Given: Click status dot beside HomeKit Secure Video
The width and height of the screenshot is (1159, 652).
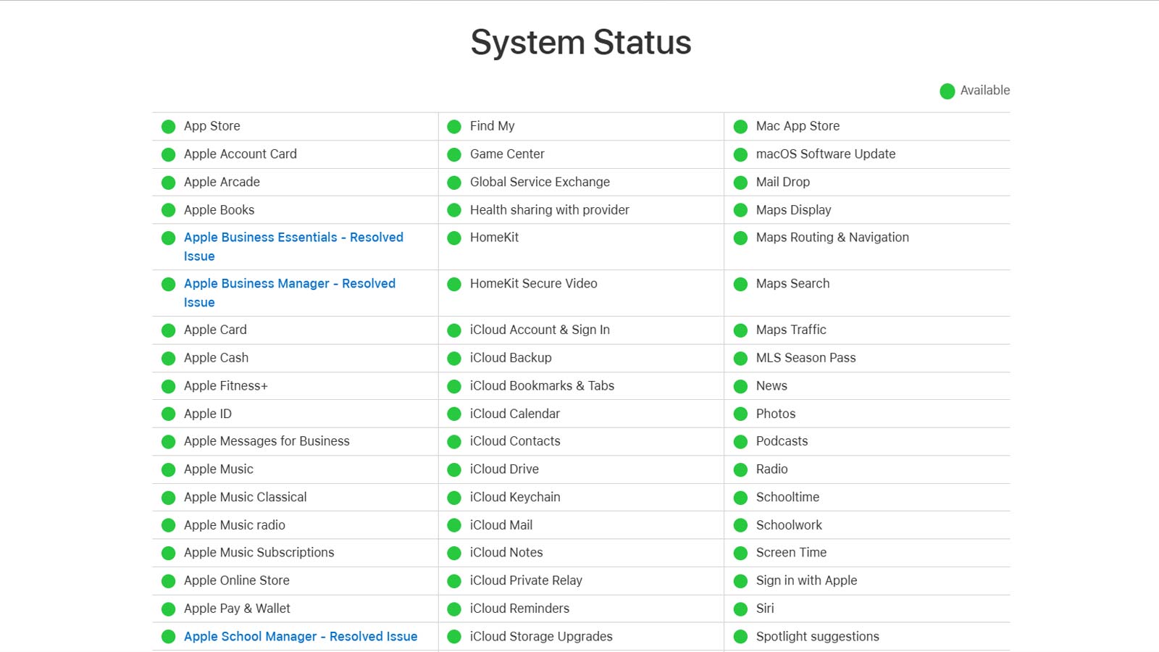Looking at the screenshot, I should [x=454, y=284].
